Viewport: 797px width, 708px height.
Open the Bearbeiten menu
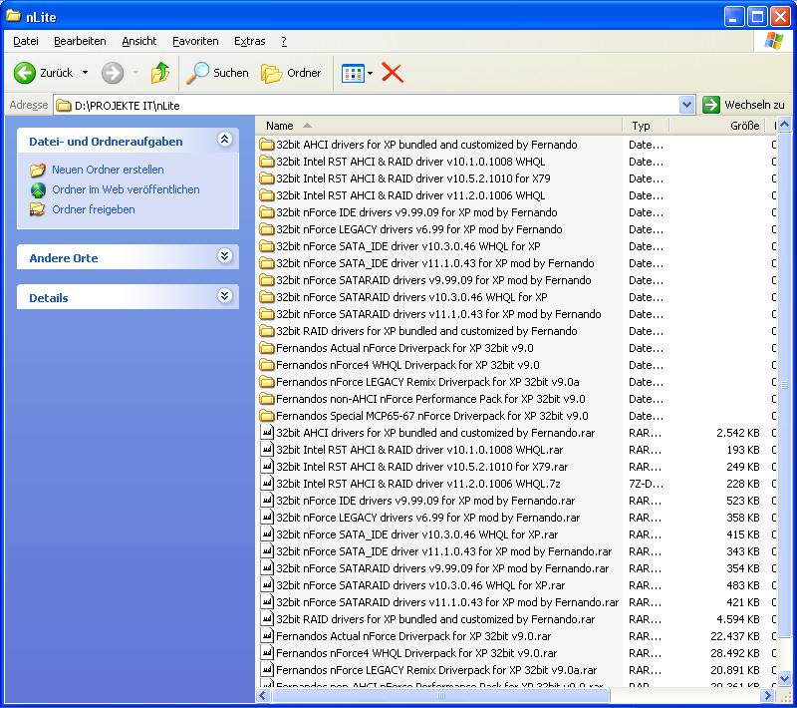pos(80,41)
